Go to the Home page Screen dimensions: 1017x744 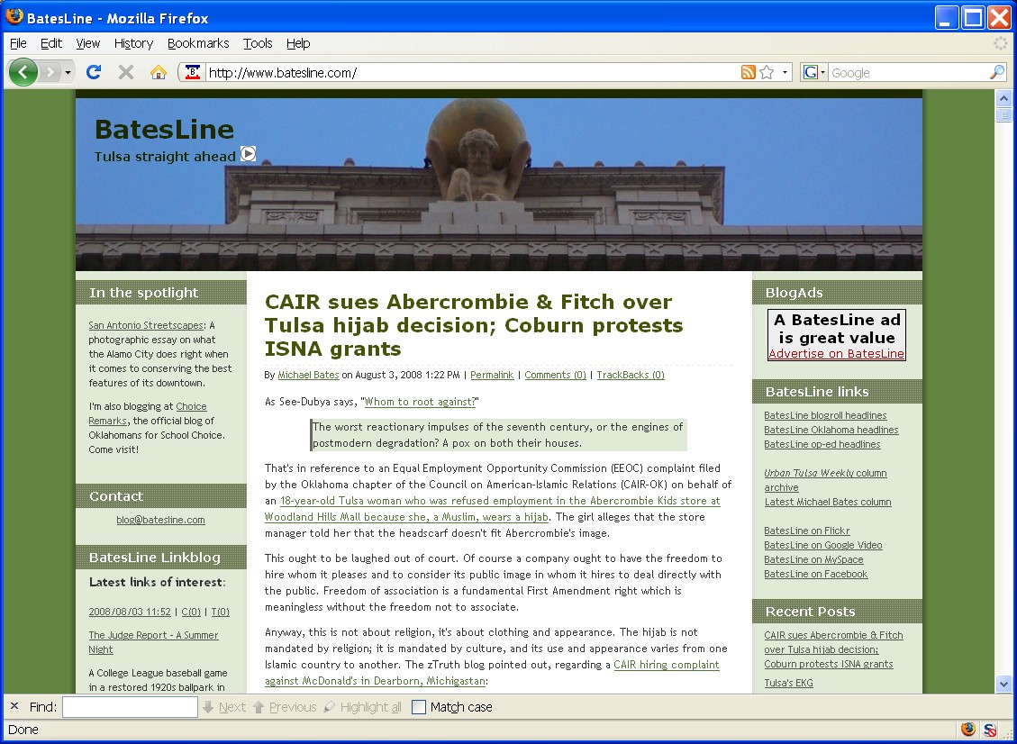pos(159,72)
